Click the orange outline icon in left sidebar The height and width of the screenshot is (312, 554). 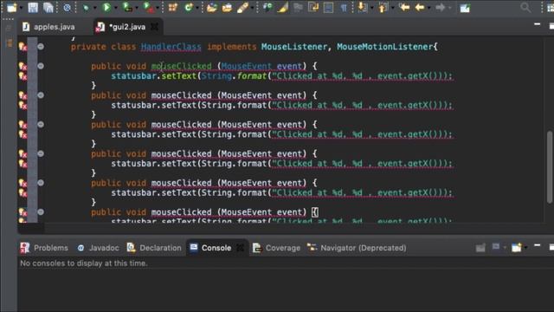pyautogui.click(x=10, y=43)
